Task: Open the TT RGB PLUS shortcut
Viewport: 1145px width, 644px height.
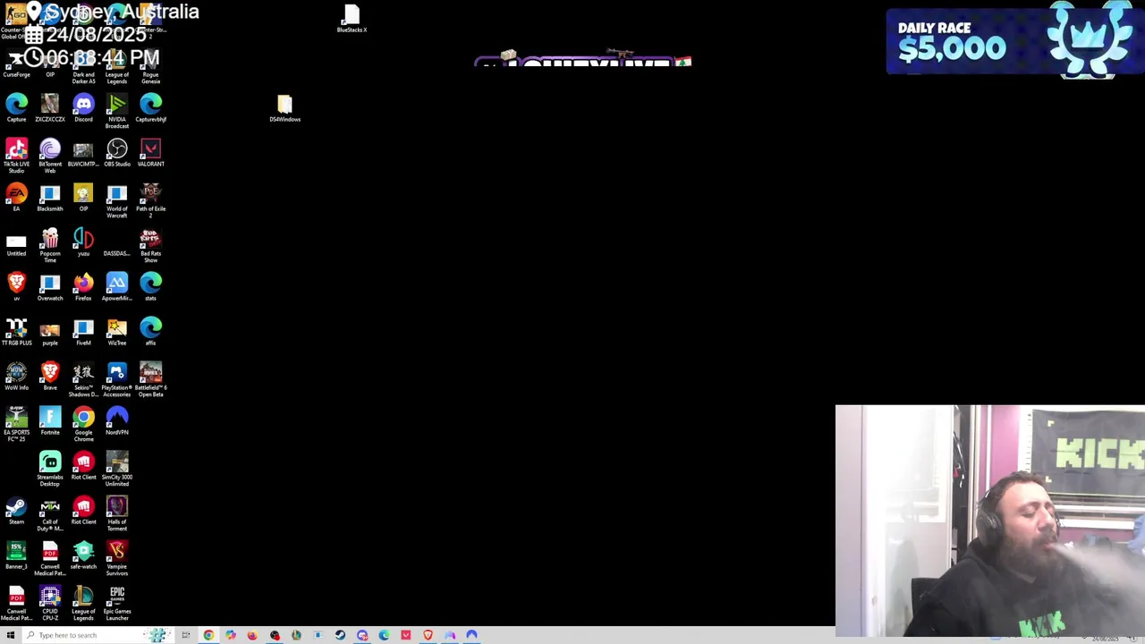Action: pyautogui.click(x=16, y=330)
